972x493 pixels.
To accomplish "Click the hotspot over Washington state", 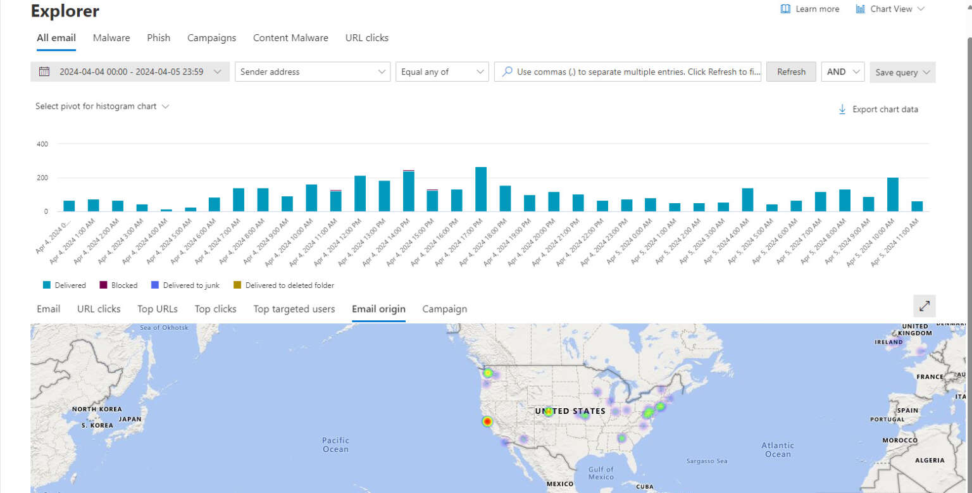I will (x=487, y=373).
